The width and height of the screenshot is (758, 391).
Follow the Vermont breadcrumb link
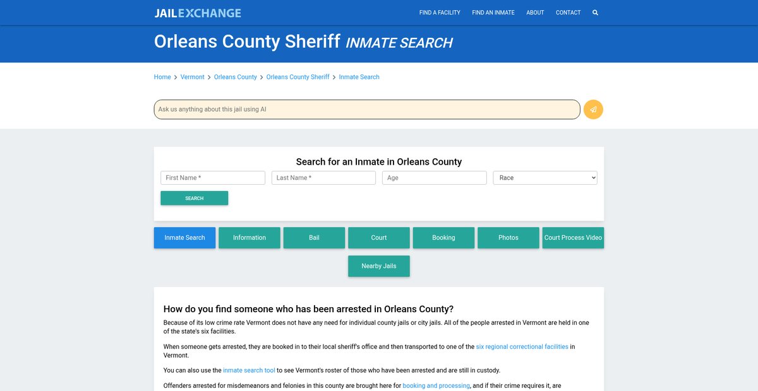pyautogui.click(x=192, y=77)
